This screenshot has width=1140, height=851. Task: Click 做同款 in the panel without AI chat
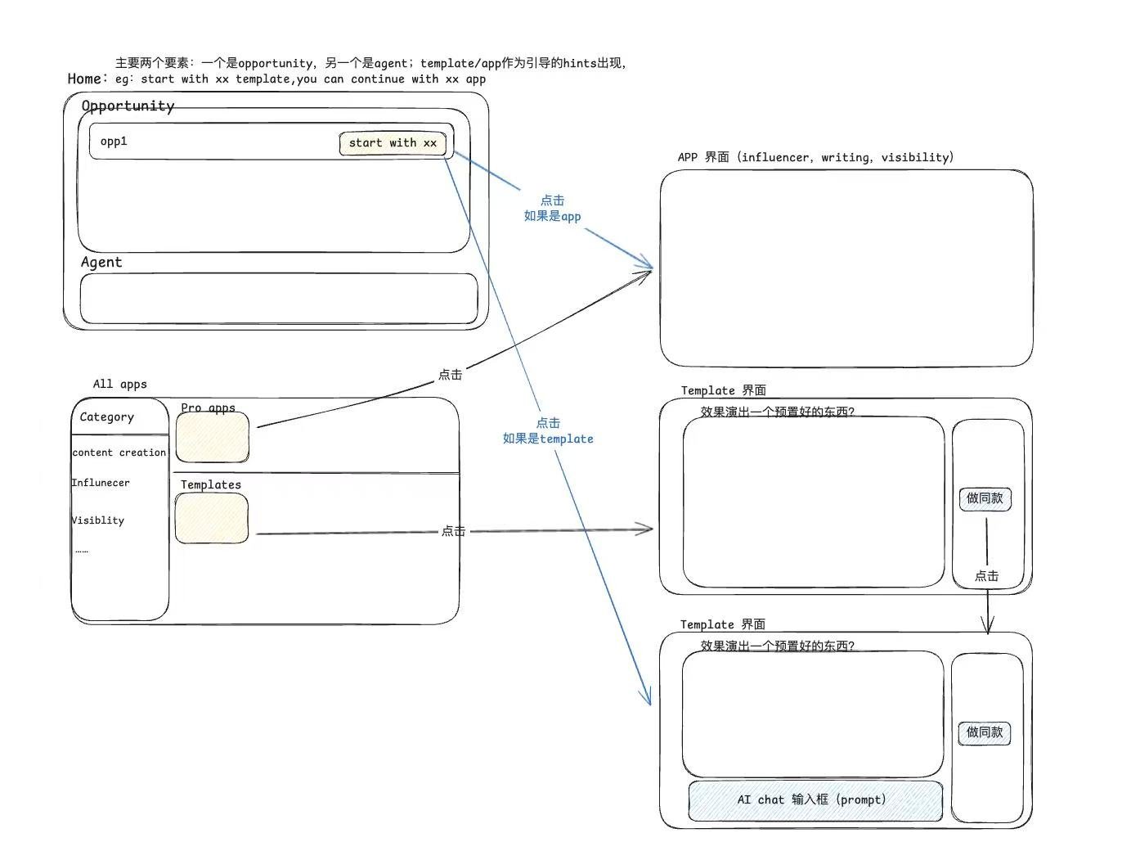tap(985, 498)
